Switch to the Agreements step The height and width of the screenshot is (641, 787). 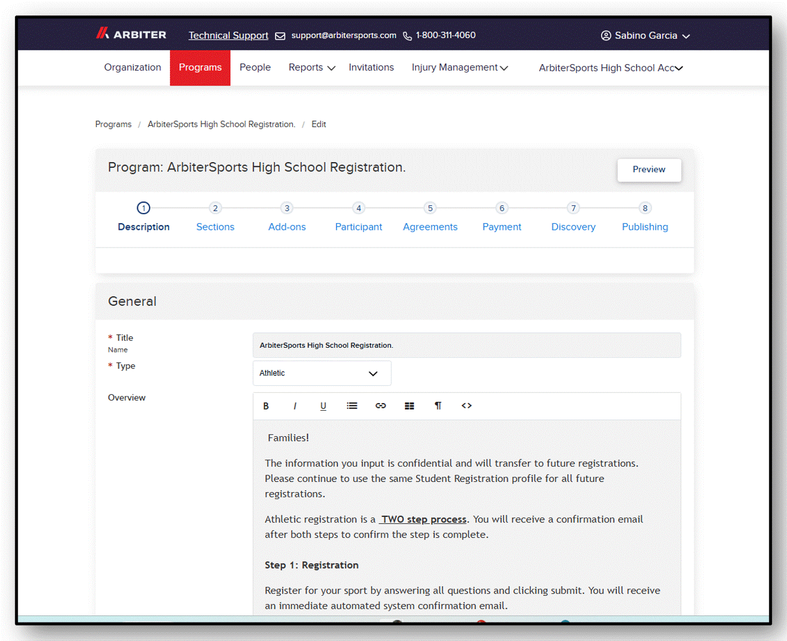tap(431, 227)
